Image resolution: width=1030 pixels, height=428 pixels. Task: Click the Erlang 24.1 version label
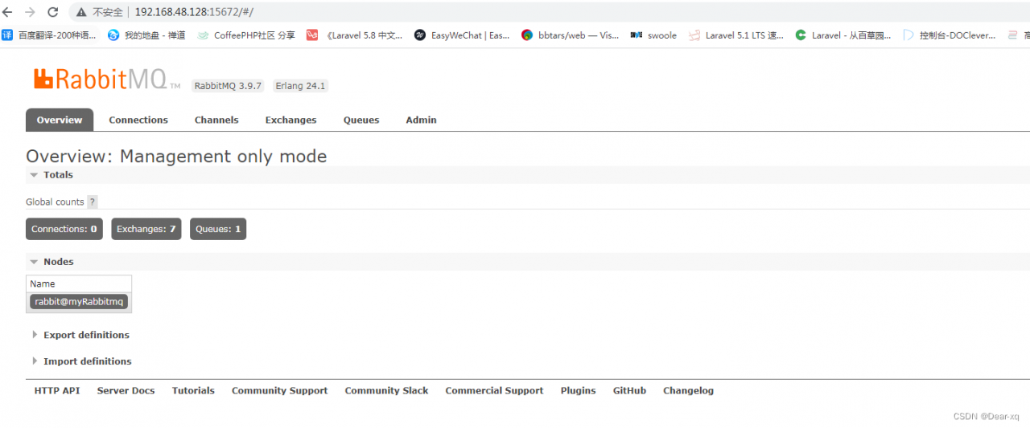(x=300, y=86)
